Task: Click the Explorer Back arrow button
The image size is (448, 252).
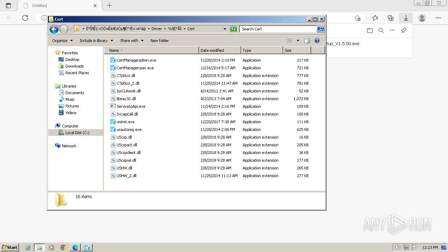Action: point(54,29)
